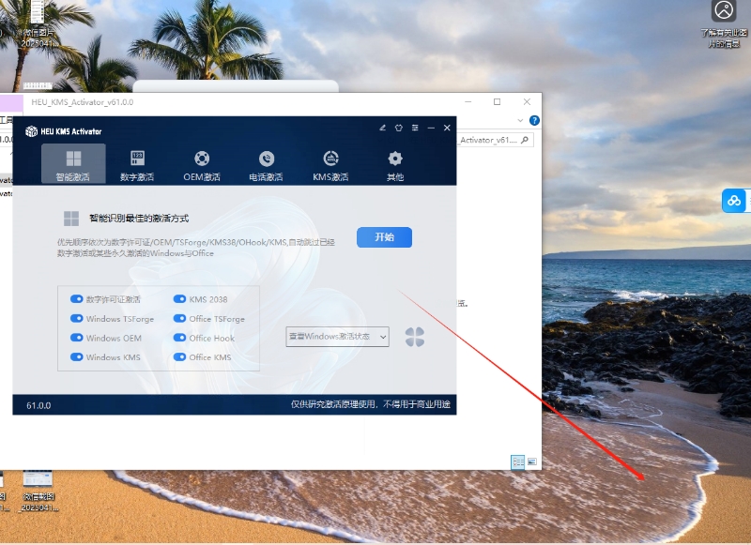This screenshot has width=751, height=545.
Task: Switch to the 数字激活 tab
Action: 137,163
